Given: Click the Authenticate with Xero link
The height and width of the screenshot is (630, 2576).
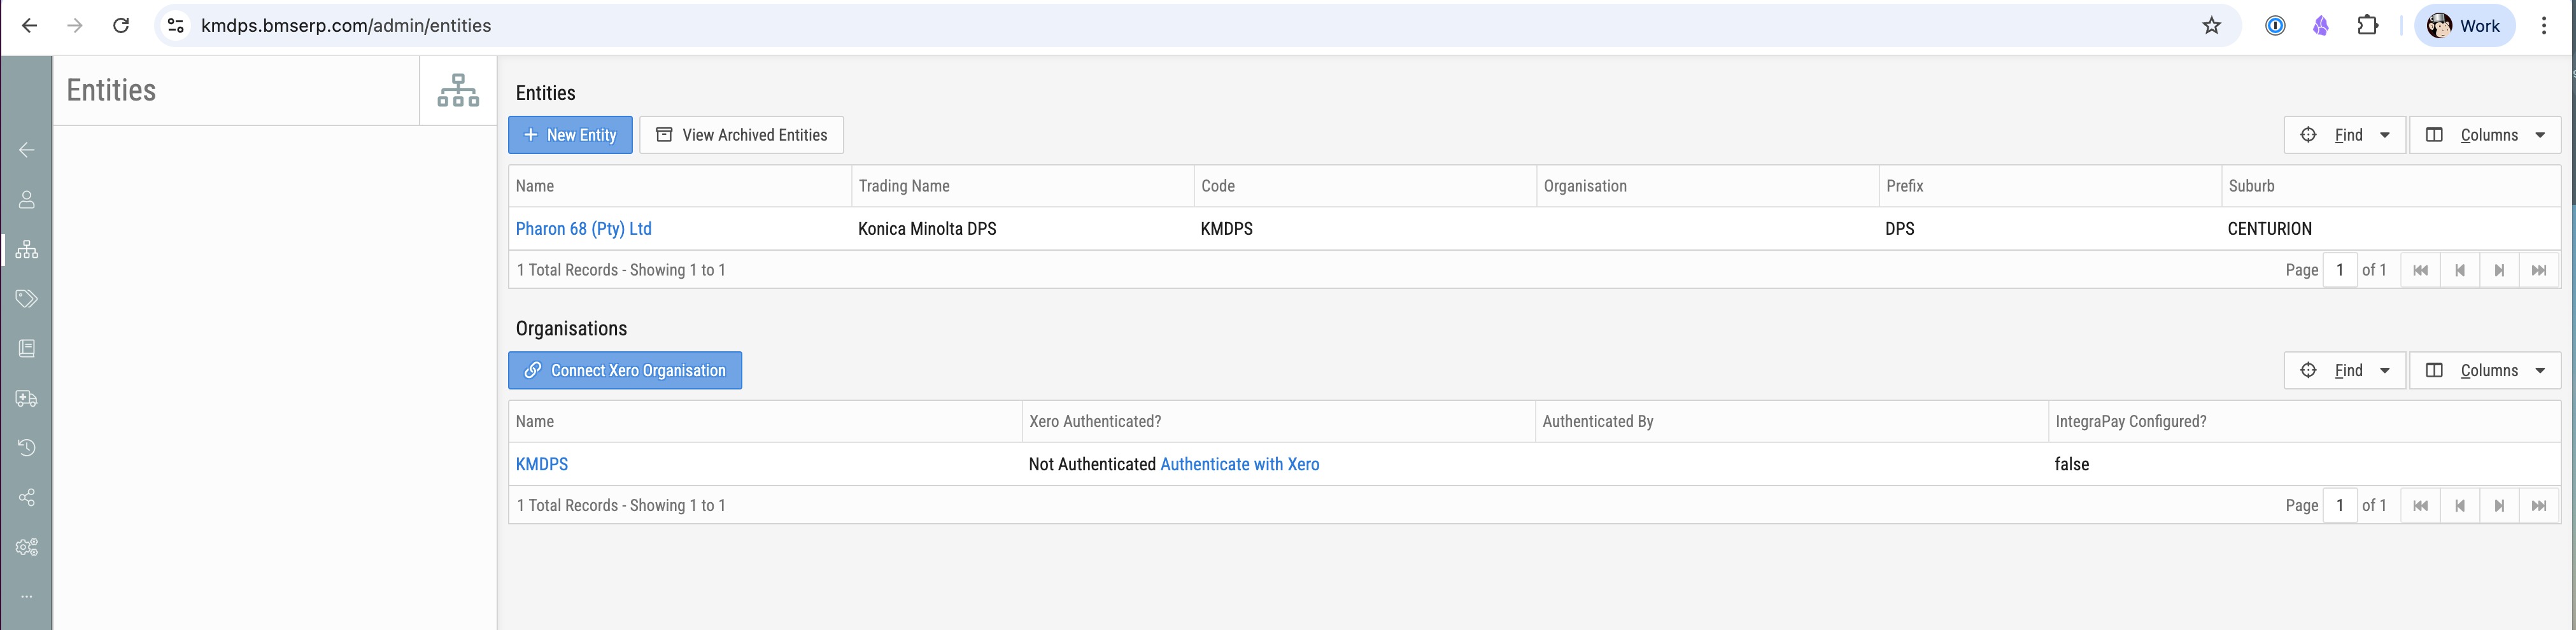Looking at the screenshot, I should [x=1239, y=465].
